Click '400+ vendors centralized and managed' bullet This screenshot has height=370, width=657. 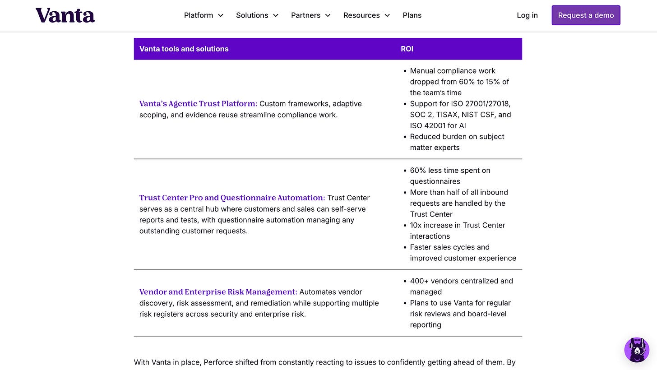pyautogui.click(x=461, y=286)
